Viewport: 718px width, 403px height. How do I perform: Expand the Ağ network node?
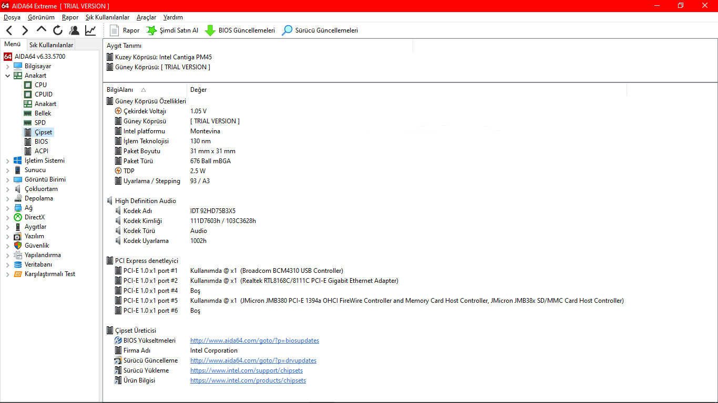click(7, 208)
